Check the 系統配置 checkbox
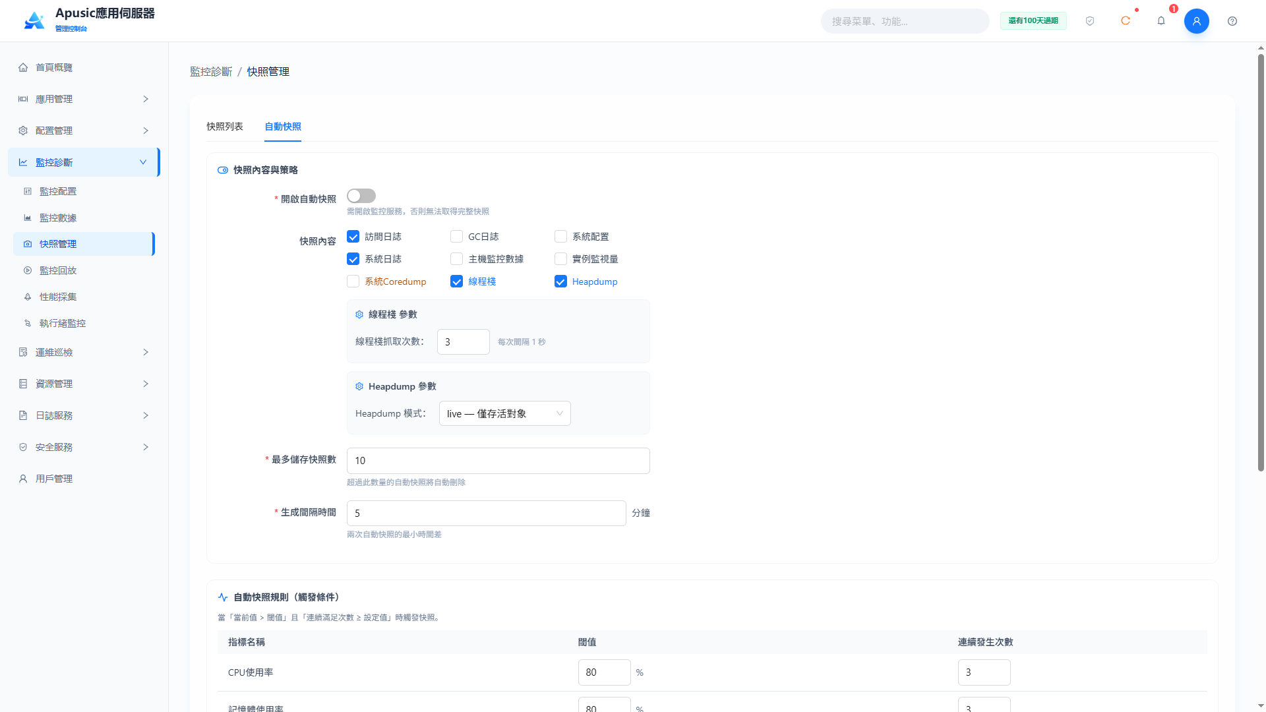This screenshot has width=1266, height=712. 560,237
